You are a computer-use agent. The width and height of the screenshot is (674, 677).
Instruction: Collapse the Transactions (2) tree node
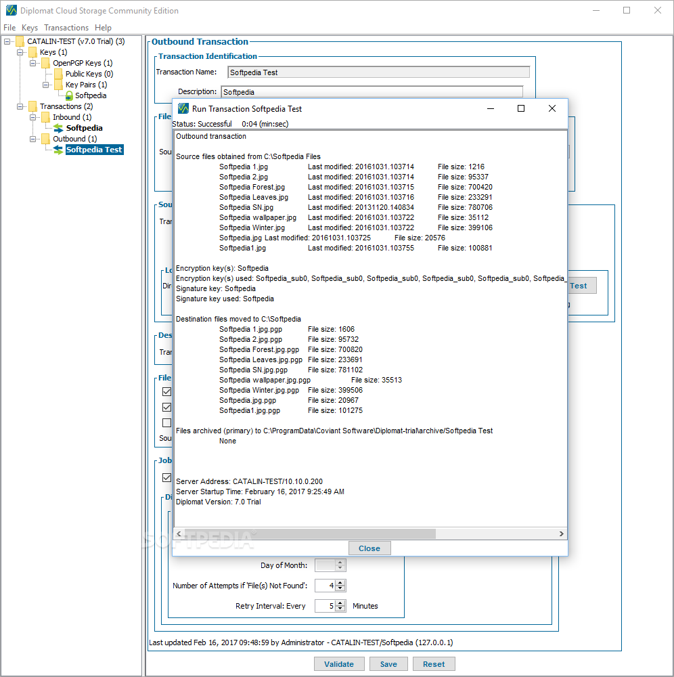coord(20,106)
